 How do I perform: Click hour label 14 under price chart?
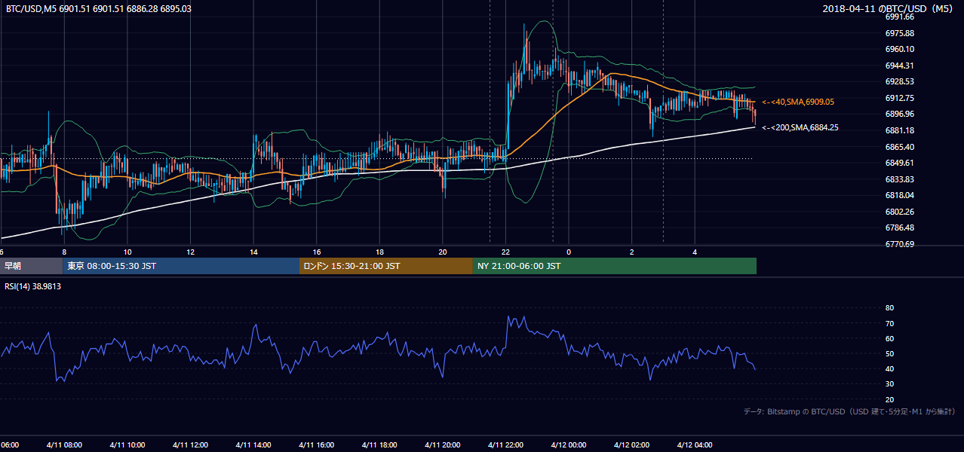[253, 252]
